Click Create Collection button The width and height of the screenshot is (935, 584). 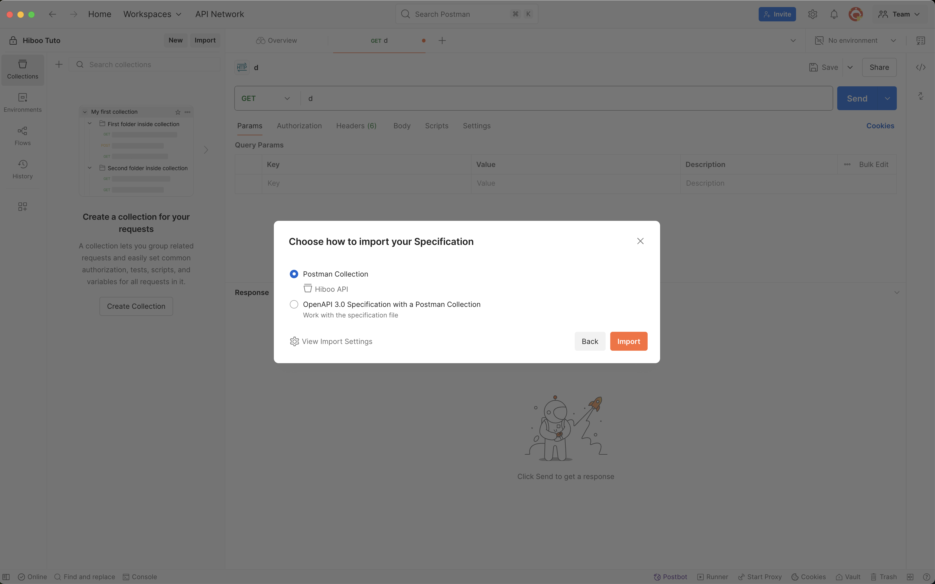click(136, 306)
